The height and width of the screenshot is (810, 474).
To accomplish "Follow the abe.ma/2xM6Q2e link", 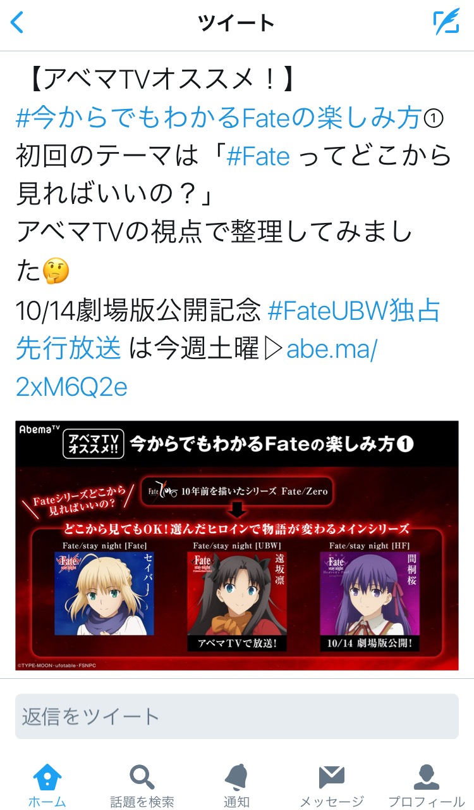I will click(x=197, y=368).
